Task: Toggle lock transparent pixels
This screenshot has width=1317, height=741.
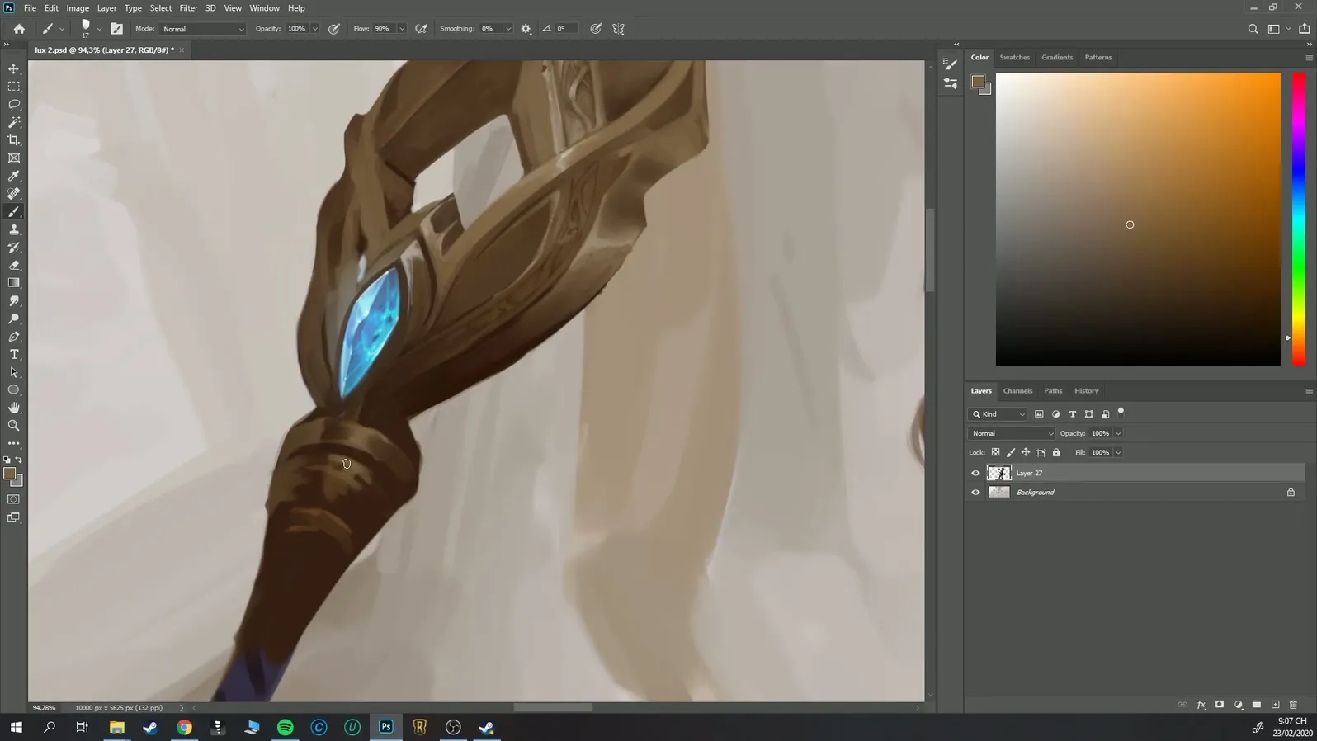Action: point(995,452)
